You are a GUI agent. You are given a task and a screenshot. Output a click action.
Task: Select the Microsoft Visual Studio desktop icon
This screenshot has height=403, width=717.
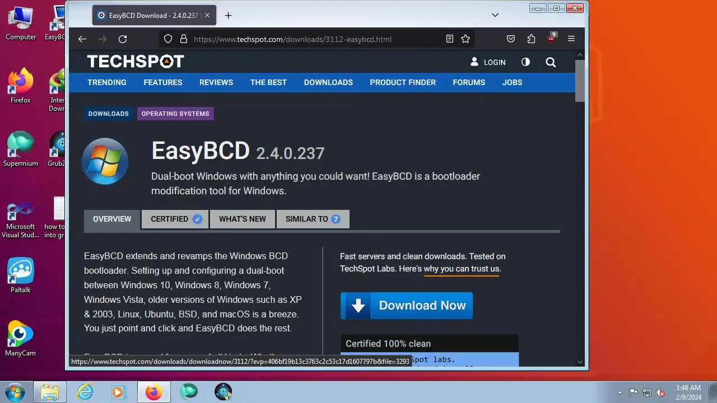pos(21,221)
